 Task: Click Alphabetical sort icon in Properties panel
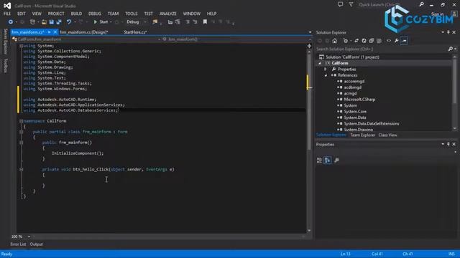point(328,160)
